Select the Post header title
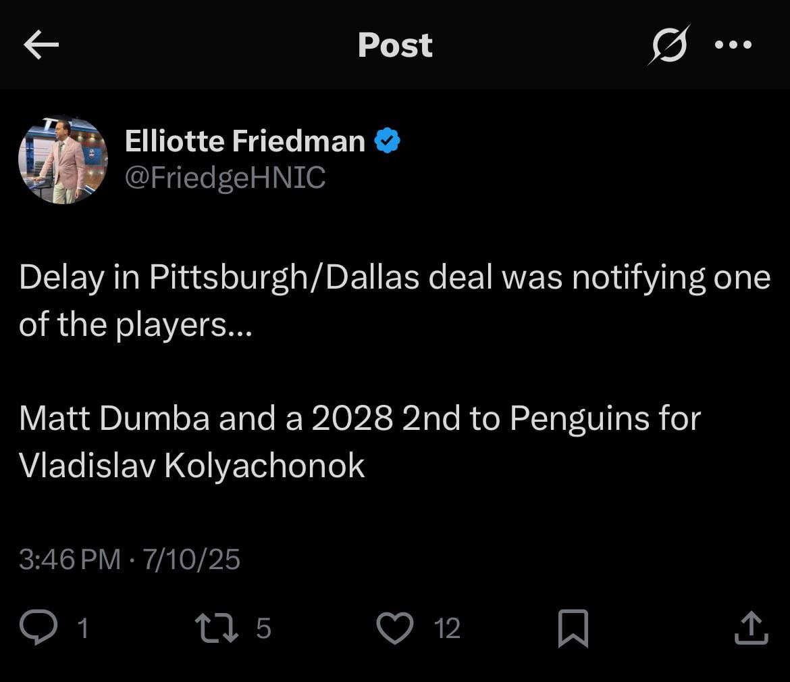790x682 pixels. [x=395, y=45]
